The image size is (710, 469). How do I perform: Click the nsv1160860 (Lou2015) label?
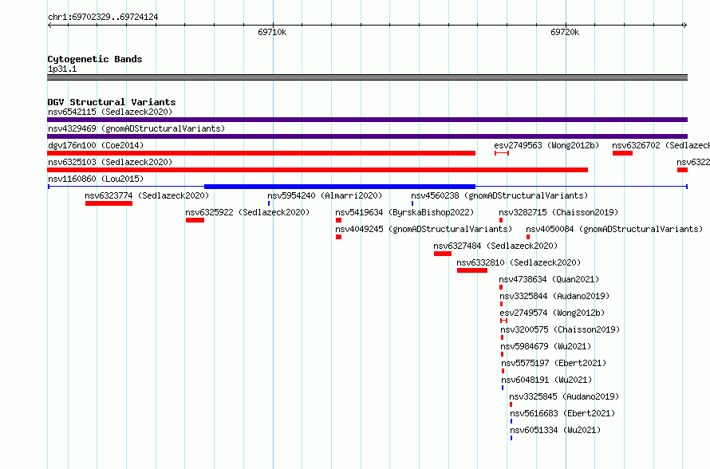click(x=96, y=179)
